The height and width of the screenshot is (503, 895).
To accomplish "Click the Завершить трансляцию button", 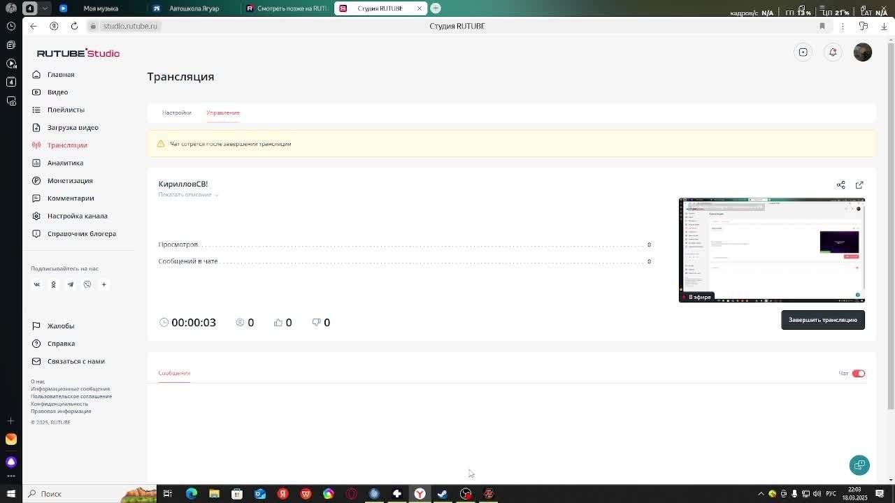I will (823, 320).
